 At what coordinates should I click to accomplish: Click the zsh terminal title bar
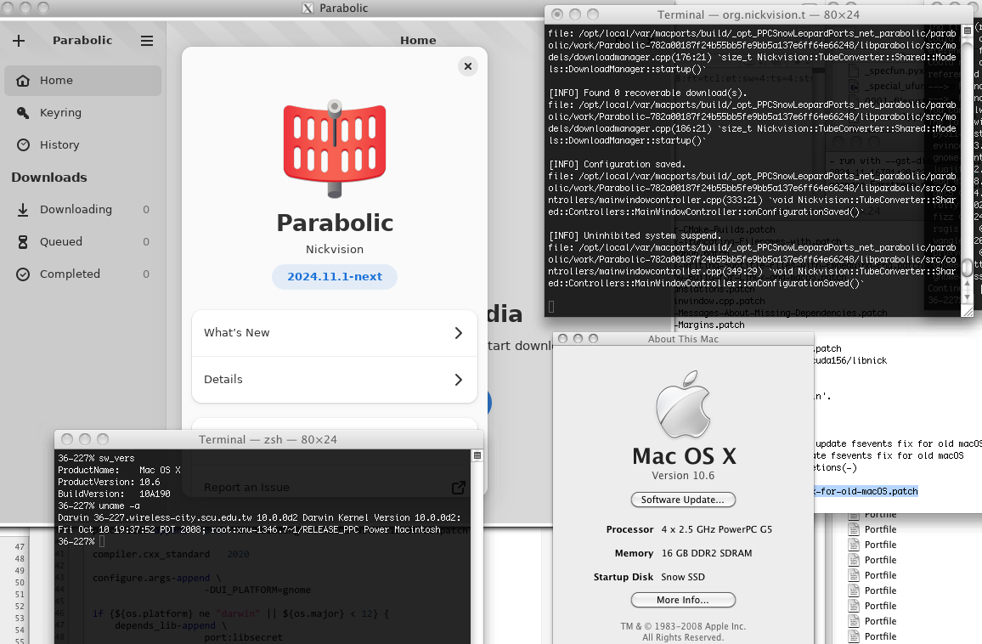point(268,440)
